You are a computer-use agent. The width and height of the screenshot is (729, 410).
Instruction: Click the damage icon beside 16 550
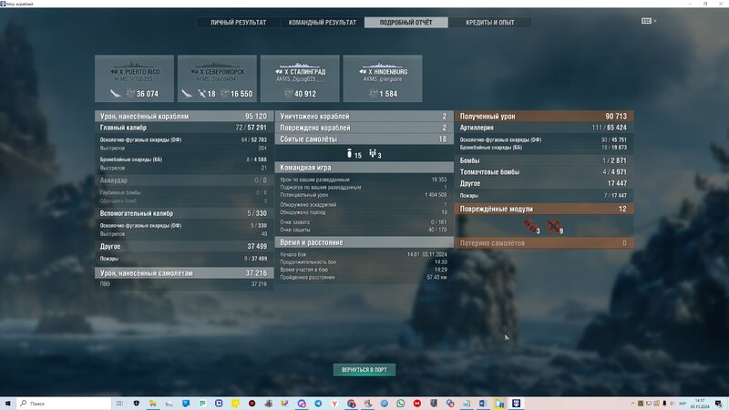tap(224, 94)
